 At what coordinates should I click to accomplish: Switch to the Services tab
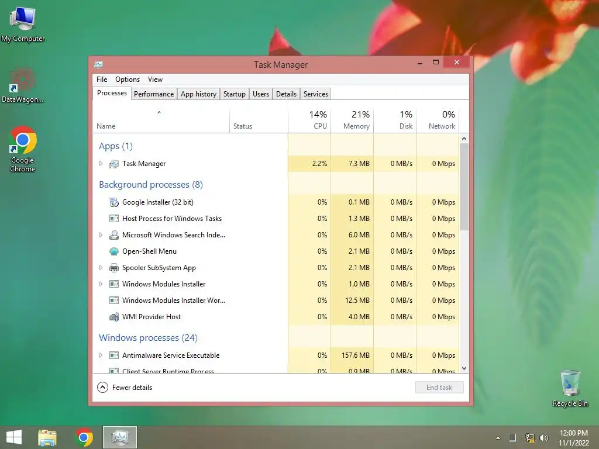click(315, 94)
